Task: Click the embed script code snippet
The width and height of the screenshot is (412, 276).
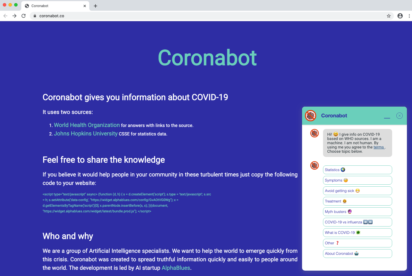Action: click(x=127, y=203)
